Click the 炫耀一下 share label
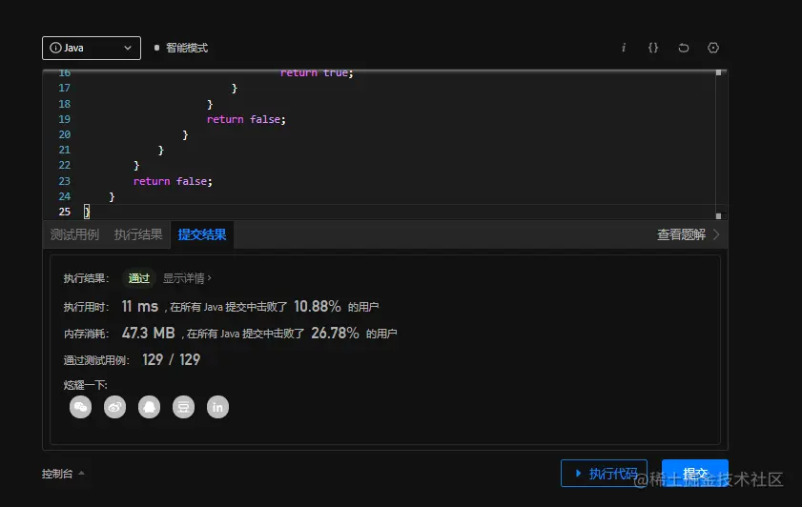The width and height of the screenshot is (802, 507). [86, 385]
